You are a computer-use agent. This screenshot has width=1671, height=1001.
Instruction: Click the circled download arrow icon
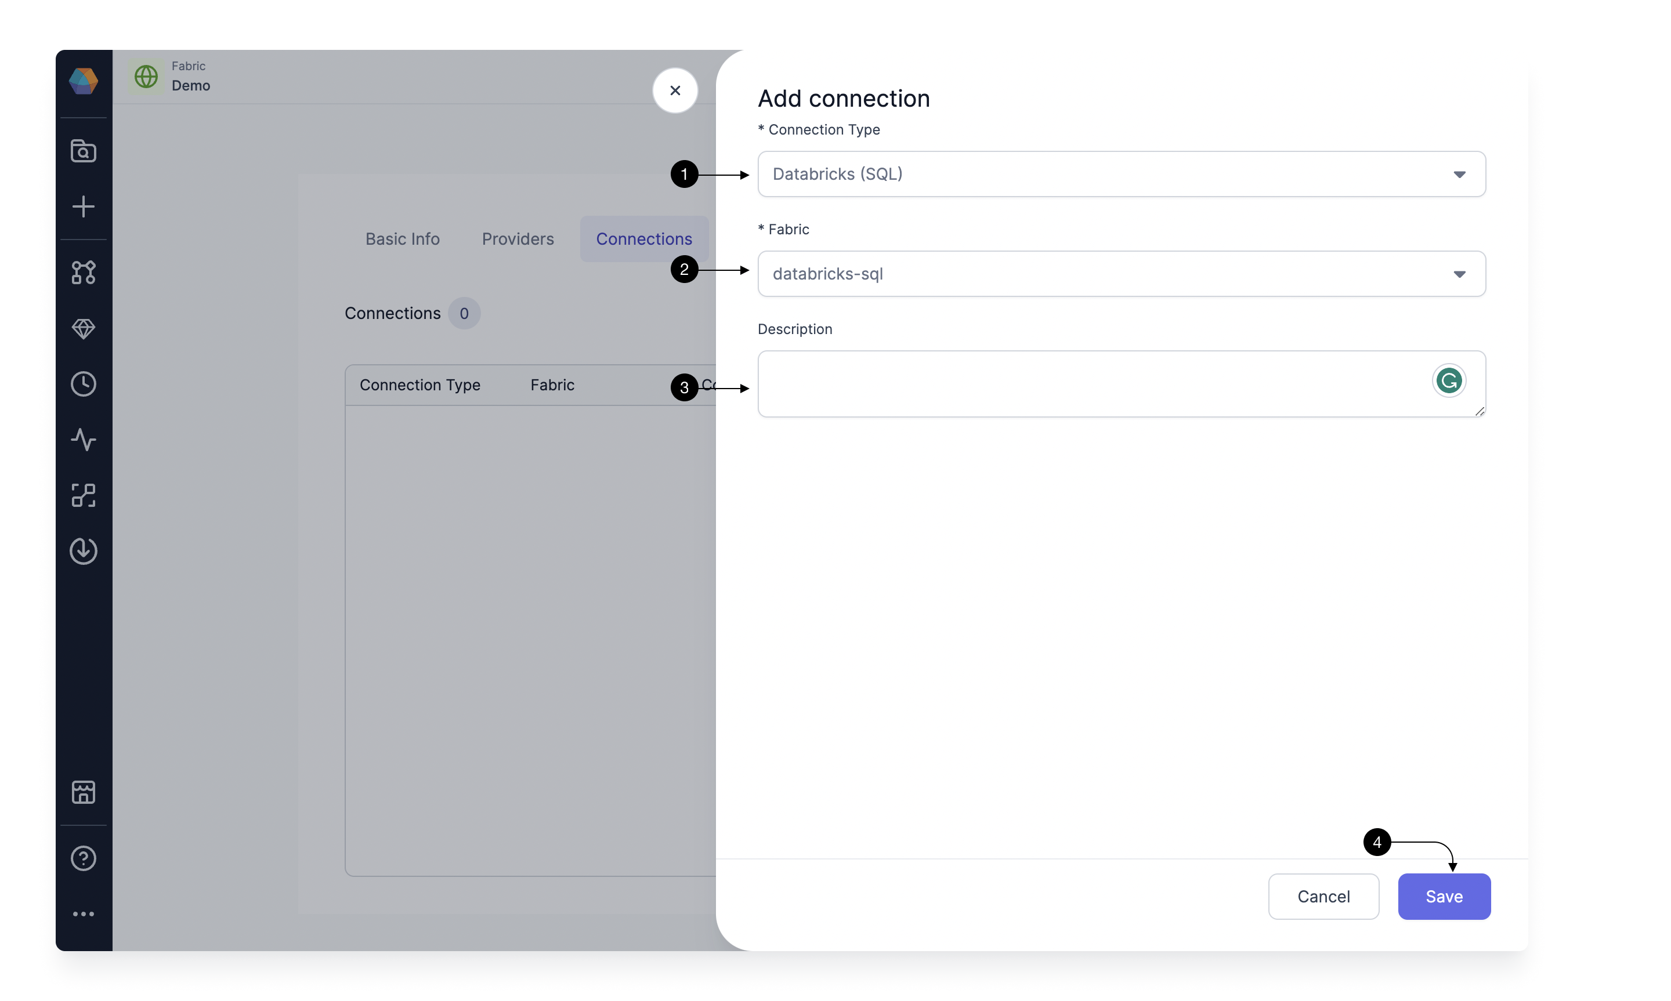click(84, 551)
